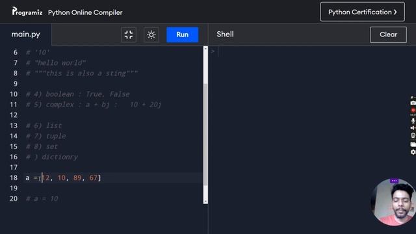This screenshot has width=416, height=234.
Task: Switch theme with the sun icon
Action: (x=151, y=34)
